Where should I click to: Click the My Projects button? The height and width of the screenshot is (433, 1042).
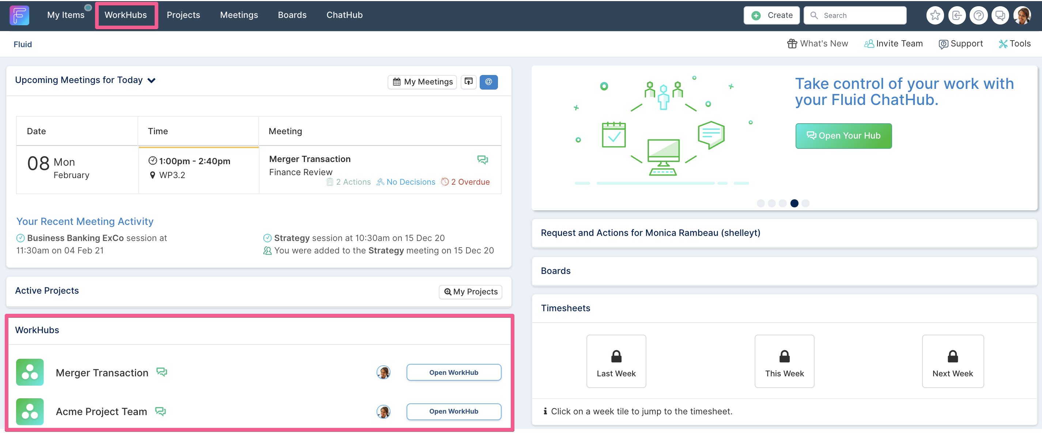tap(471, 292)
